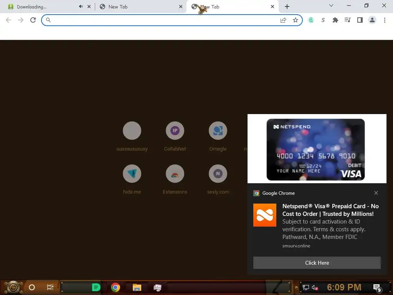Open the Action Center notifications icon

pyautogui.click(x=377, y=288)
